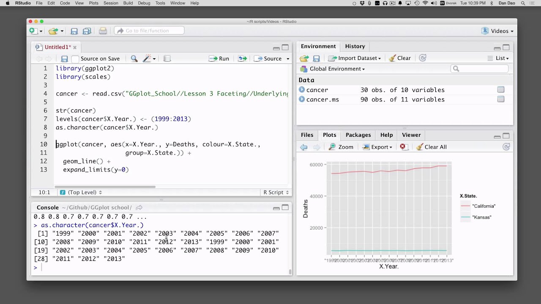Open the Global Environment dropdown

[333, 69]
